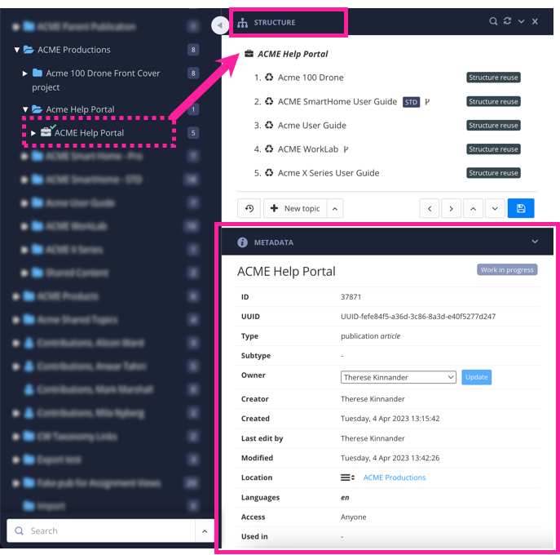This screenshot has height=555, width=560.
Task: Select ACME WorkLab structure item
Action: tap(308, 149)
